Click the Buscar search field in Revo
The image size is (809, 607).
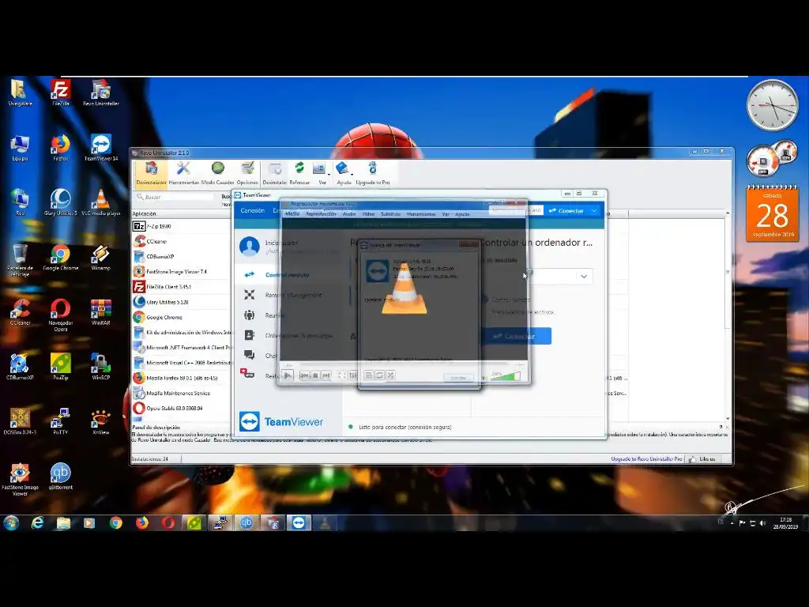175,197
